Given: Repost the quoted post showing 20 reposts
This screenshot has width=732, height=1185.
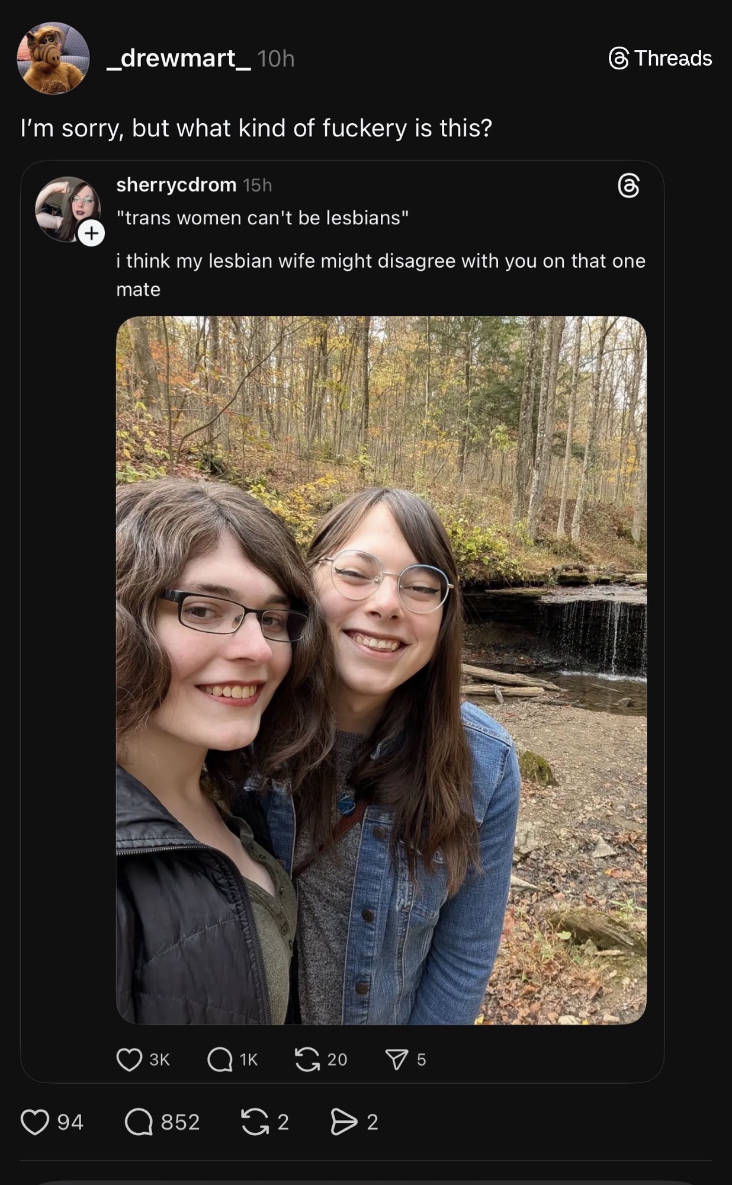Looking at the screenshot, I should (x=307, y=1059).
